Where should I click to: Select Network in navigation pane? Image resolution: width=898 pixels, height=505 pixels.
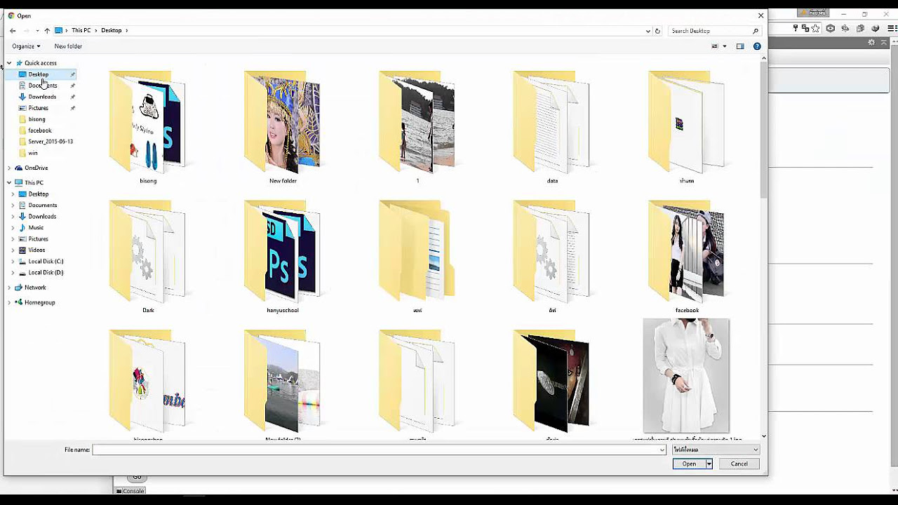35,288
